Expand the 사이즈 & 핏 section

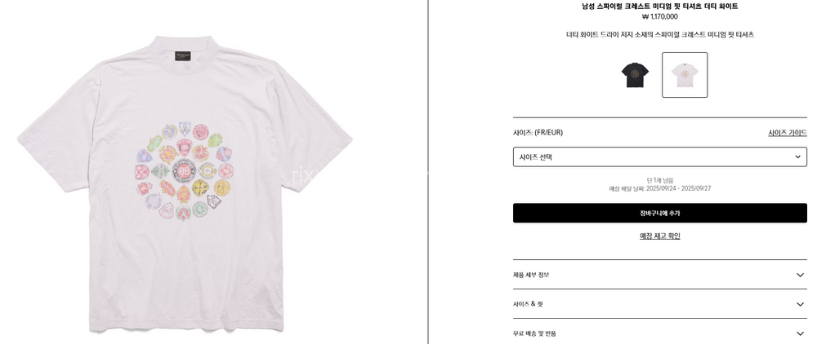tap(659, 304)
